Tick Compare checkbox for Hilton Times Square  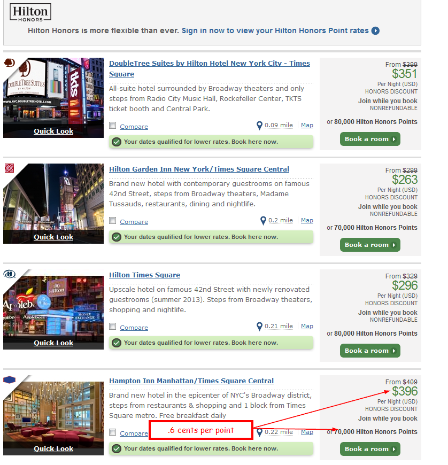click(112, 327)
